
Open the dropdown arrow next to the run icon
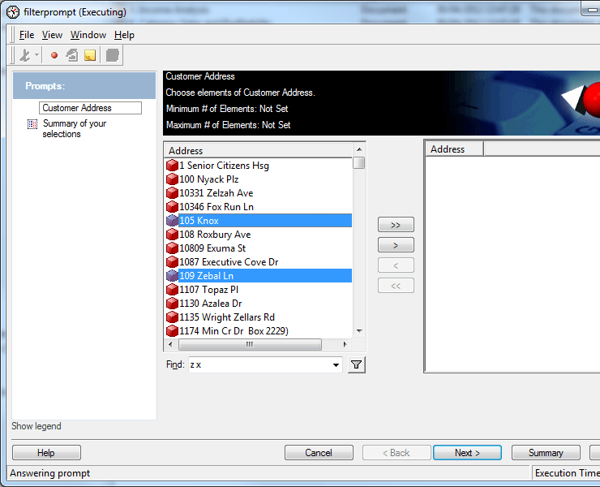click(37, 55)
